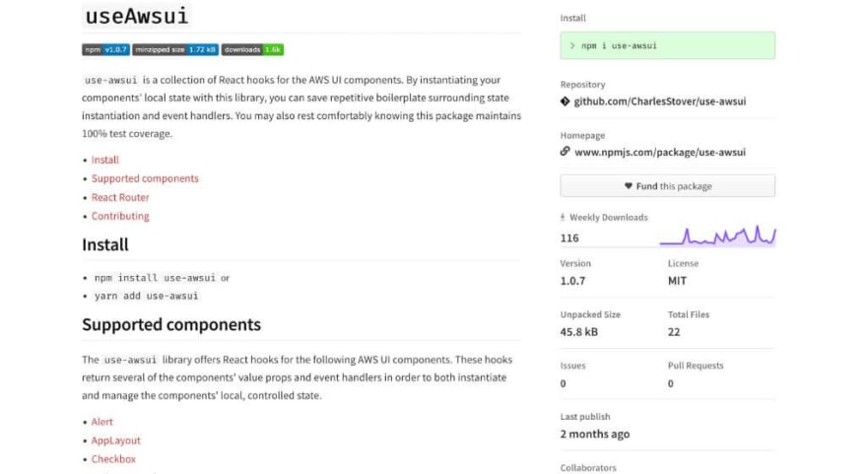This screenshot has height=474, width=867.
Task: Click the npm version v1.0.7 badge
Action: (x=105, y=50)
